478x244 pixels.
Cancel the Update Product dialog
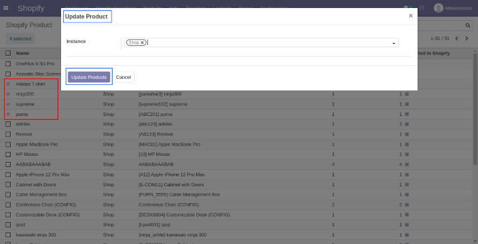[x=123, y=78]
